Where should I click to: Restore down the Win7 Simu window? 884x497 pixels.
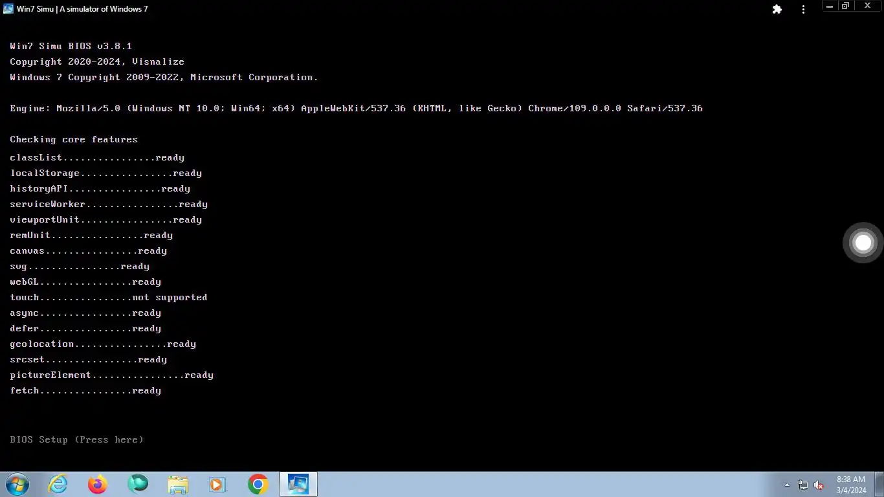845,6
